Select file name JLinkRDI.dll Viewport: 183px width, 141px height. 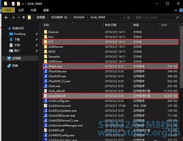point(56,130)
